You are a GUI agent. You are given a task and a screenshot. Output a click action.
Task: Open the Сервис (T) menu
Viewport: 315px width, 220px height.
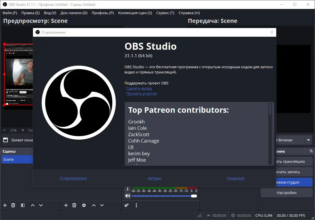pyautogui.click(x=165, y=13)
